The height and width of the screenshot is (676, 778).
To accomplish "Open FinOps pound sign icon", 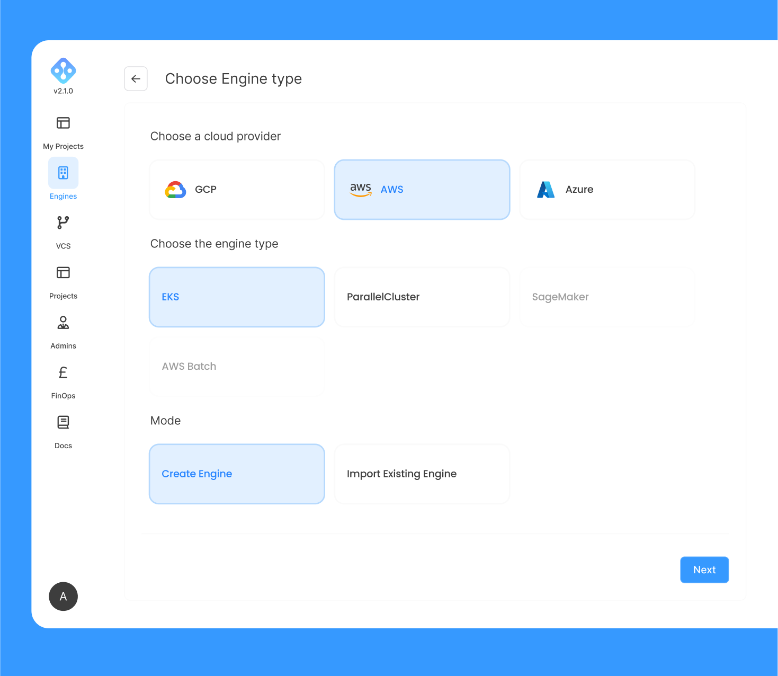I will tap(63, 372).
